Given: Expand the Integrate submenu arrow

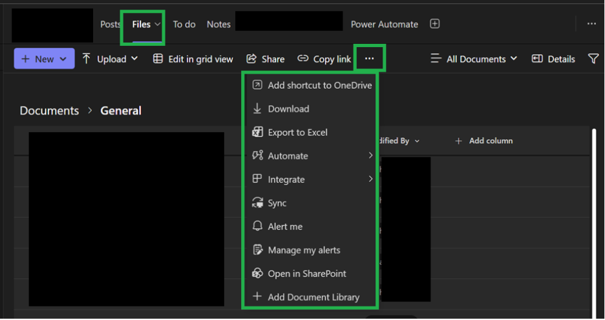Looking at the screenshot, I should [370, 179].
